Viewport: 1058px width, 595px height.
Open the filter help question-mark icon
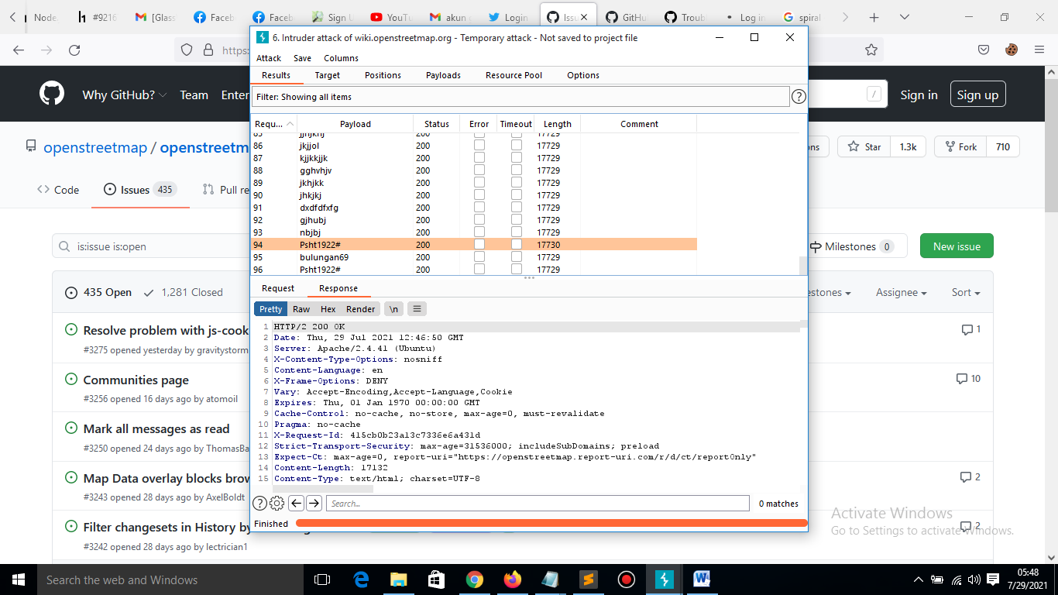coord(799,97)
